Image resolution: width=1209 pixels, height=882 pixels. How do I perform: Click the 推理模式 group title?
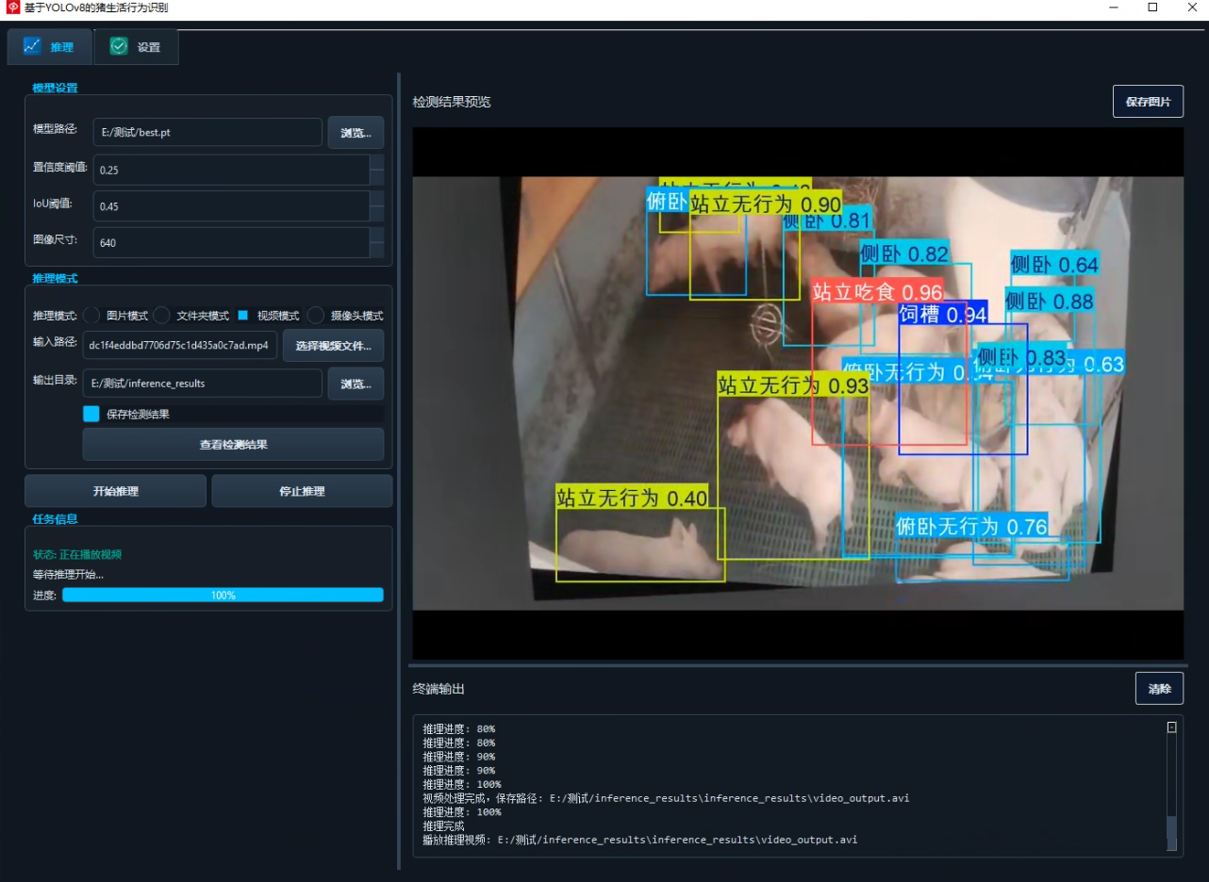[x=55, y=279]
